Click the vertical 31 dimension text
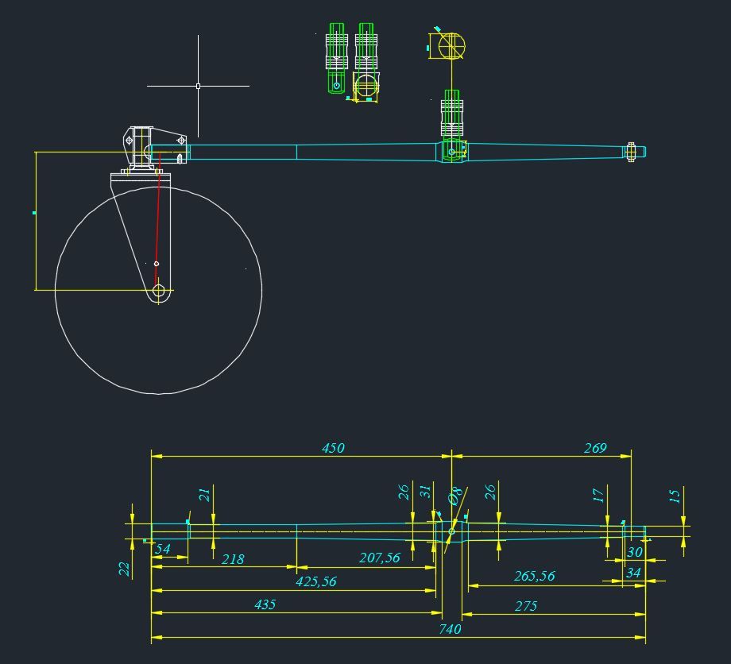Image resolution: width=731 pixels, height=664 pixels. [x=426, y=492]
